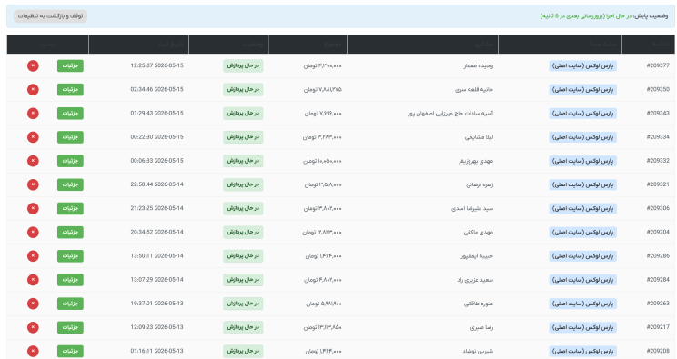Dismiss order #209304 with the red X icon

tap(33, 232)
